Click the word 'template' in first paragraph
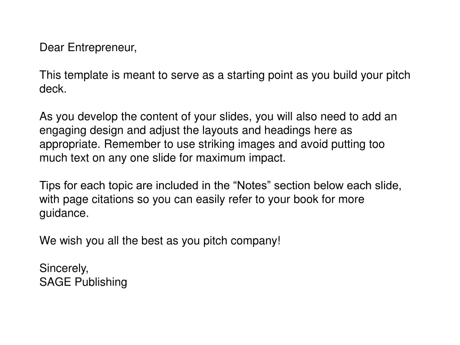The width and height of the screenshot is (460, 345). 86,75
